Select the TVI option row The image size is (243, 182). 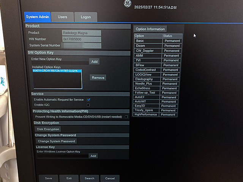tap(157, 60)
